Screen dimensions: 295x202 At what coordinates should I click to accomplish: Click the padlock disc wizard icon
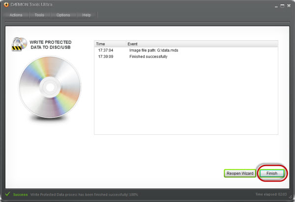click(x=19, y=44)
